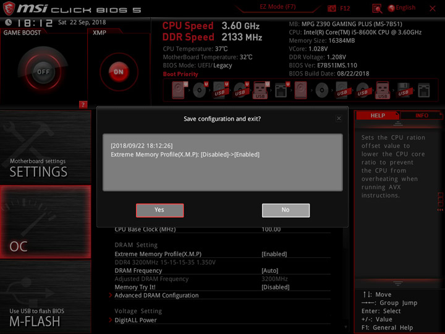Image resolution: width=445 pixels, height=334 pixels.
Task: Open DRAM Frequency [Auto] value list
Action: click(269, 271)
